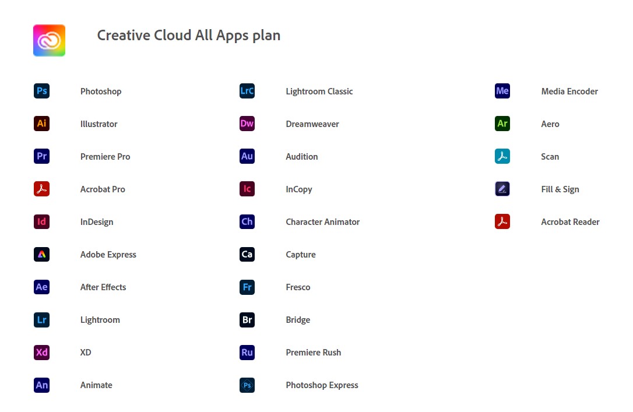Click the Bridge Br icon
Screen dimensions: 633x412
pyautogui.click(x=247, y=319)
